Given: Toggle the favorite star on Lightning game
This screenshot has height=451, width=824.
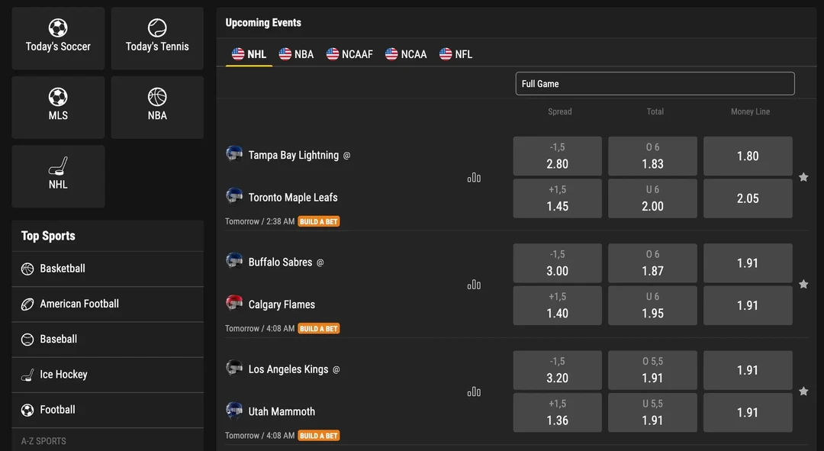Looking at the screenshot, I should [x=803, y=177].
